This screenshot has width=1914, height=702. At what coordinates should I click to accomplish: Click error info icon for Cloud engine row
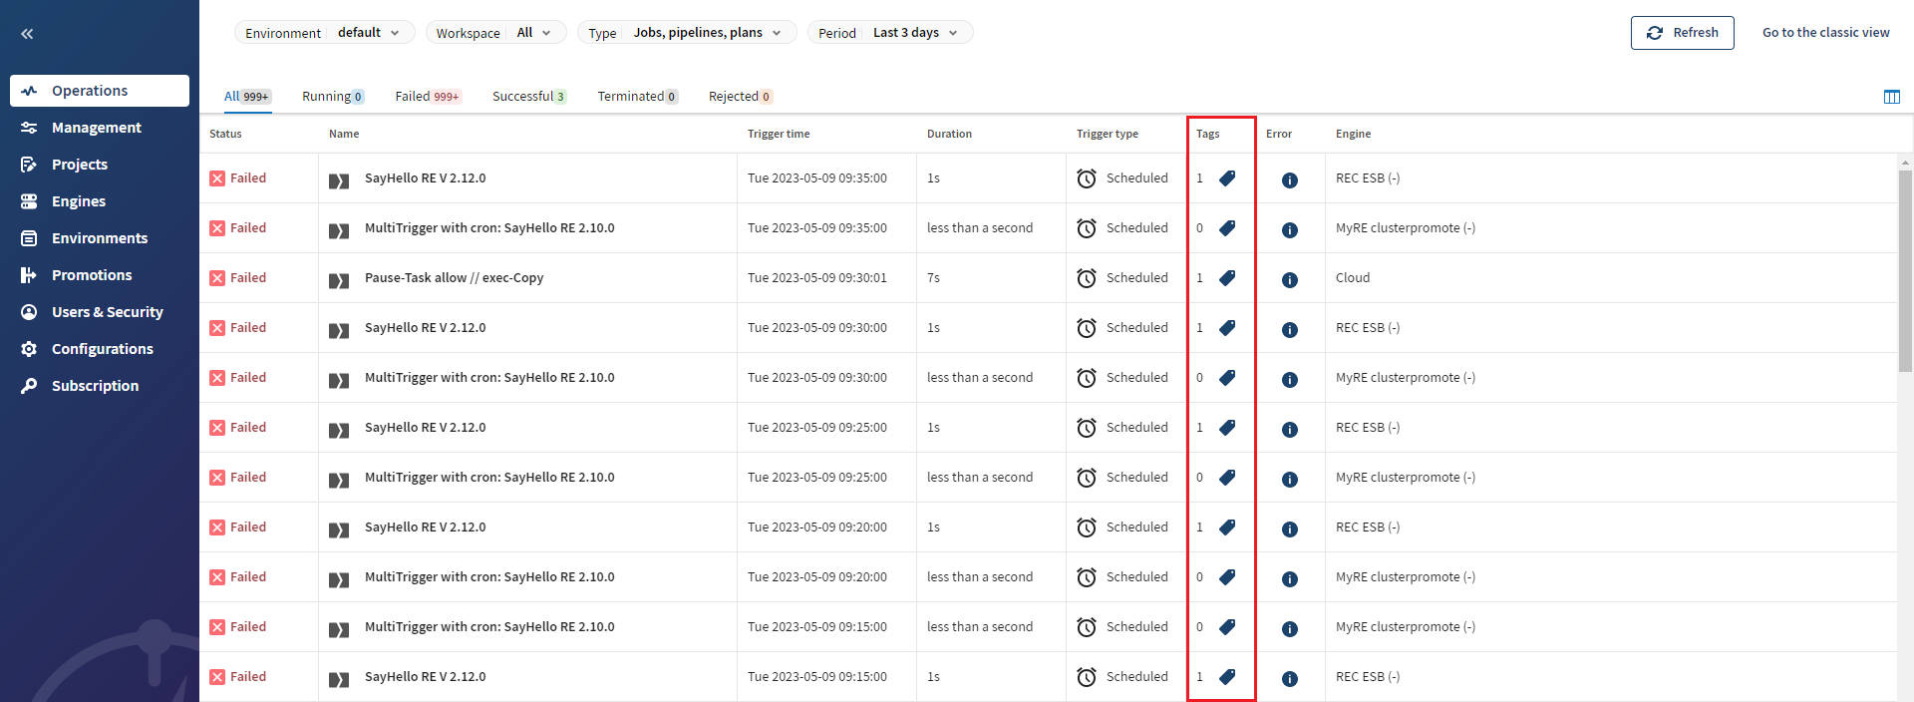(1289, 280)
